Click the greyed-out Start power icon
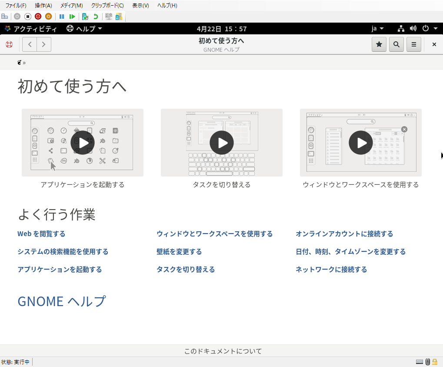The width and height of the screenshot is (443, 367). point(17,17)
